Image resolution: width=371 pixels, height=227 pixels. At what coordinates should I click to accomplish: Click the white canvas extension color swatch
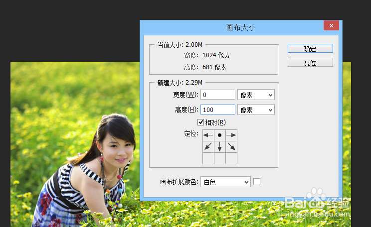pyautogui.click(x=257, y=182)
